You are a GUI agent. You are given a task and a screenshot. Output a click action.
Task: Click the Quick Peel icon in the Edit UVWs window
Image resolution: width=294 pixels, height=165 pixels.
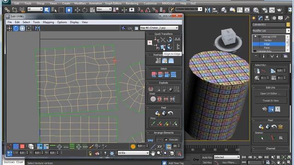[158, 113]
